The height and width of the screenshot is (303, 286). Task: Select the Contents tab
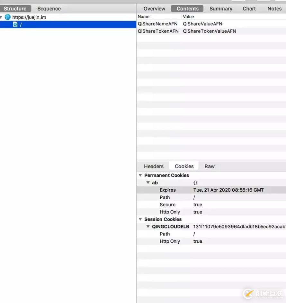[x=187, y=9]
